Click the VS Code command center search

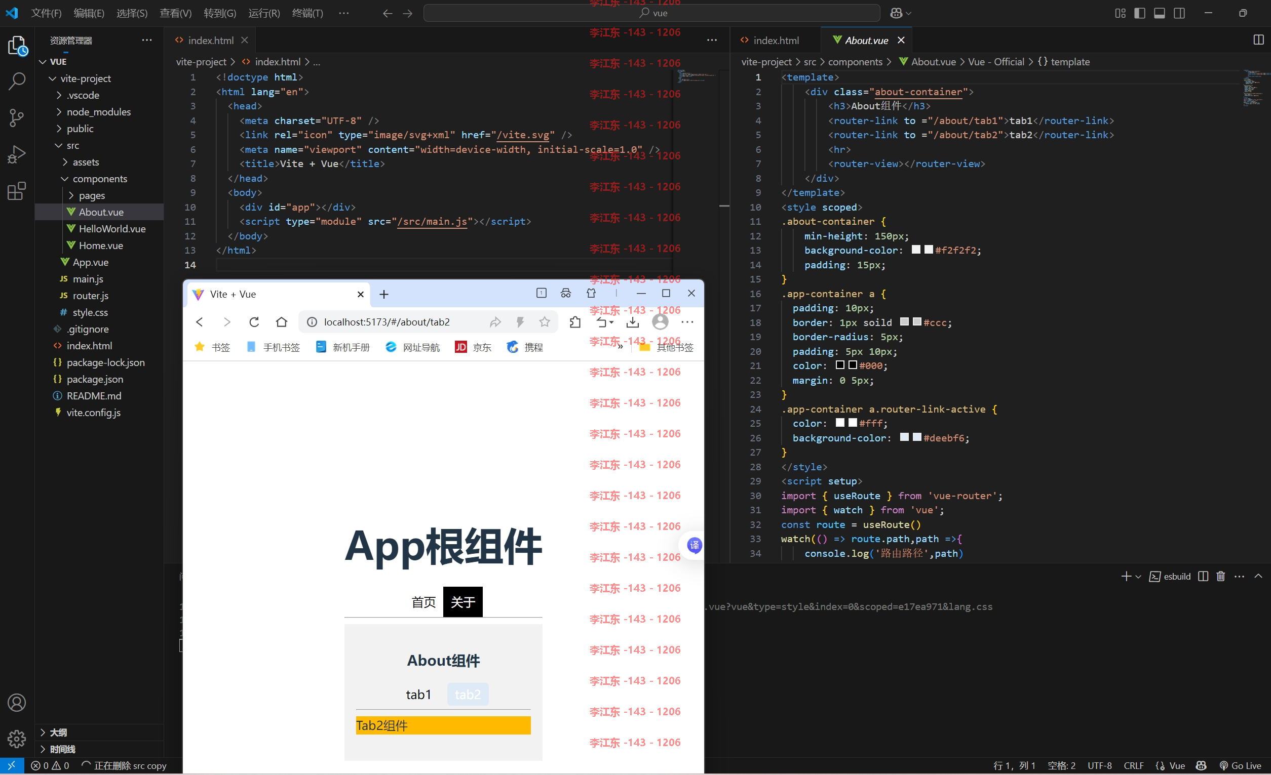[651, 13]
